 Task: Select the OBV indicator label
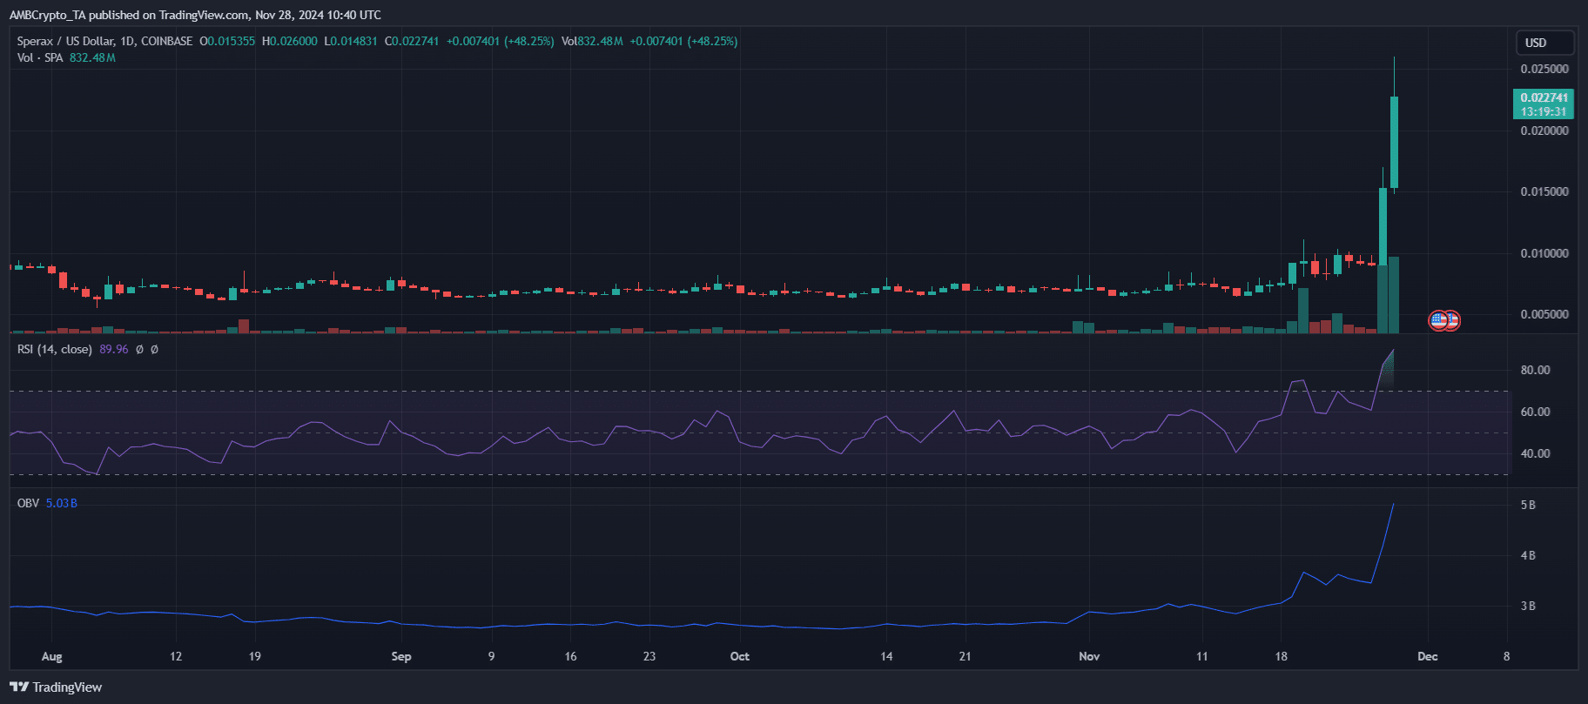[x=28, y=503]
